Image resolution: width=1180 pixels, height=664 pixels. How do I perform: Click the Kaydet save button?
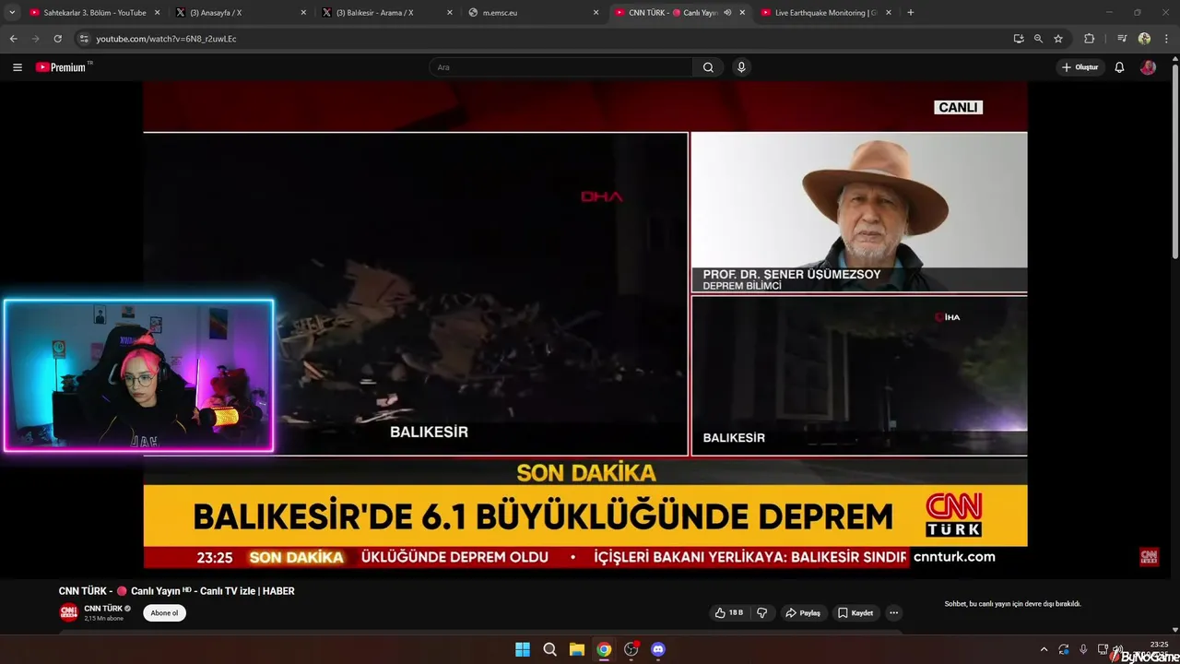pyautogui.click(x=855, y=612)
